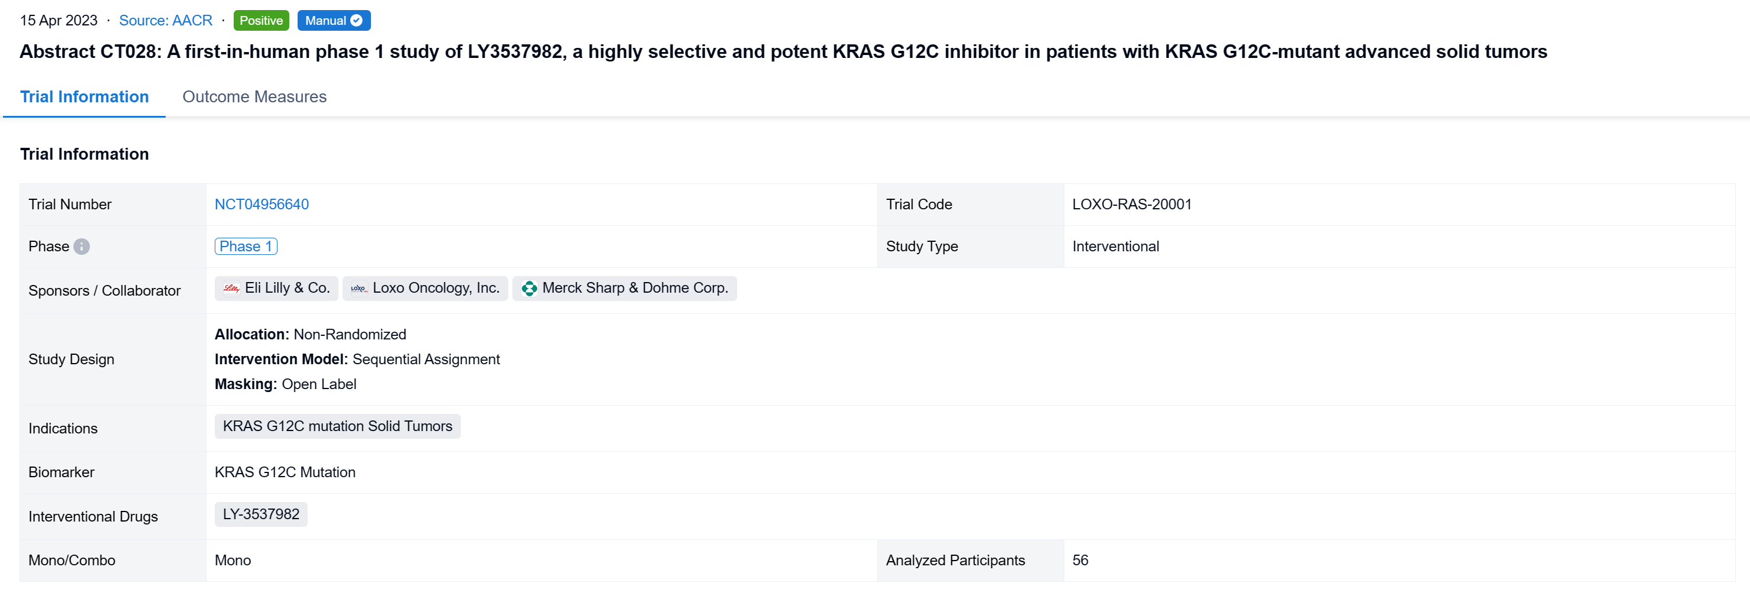The image size is (1750, 599).
Task: Click the Eli Lilly logo icon
Action: click(232, 289)
